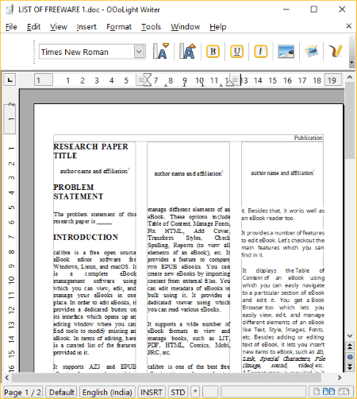Image resolution: width=357 pixels, height=399 pixels.
Task: Click the right indent marker on ruler
Action: pos(229,83)
